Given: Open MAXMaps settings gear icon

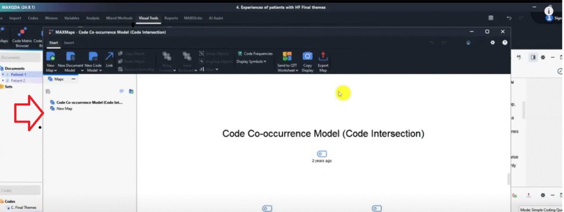Looking at the screenshot, I should 493,42.
